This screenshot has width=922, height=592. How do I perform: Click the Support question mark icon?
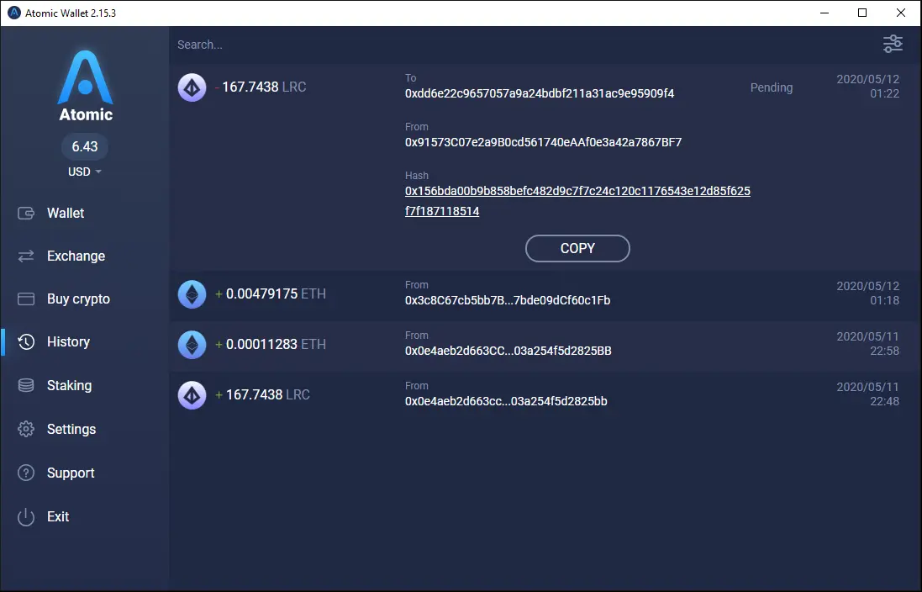[x=26, y=473]
